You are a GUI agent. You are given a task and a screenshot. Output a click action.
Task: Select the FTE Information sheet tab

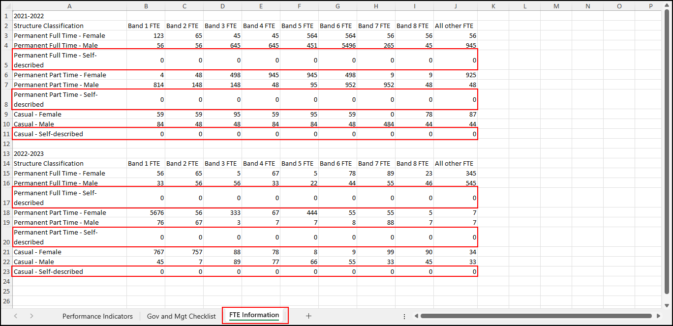pos(254,315)
